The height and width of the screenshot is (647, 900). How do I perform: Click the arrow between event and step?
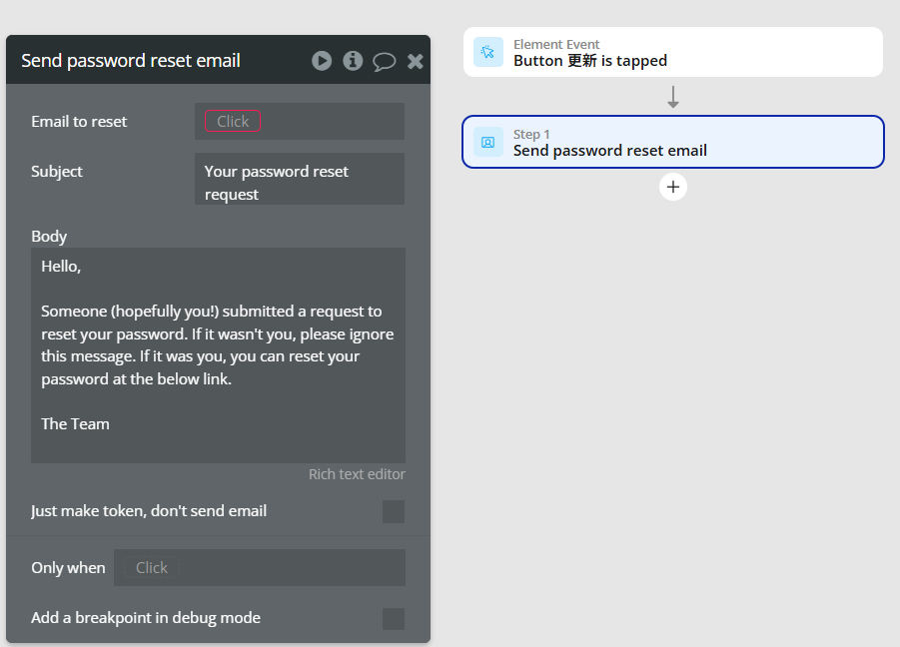(673, 97)
